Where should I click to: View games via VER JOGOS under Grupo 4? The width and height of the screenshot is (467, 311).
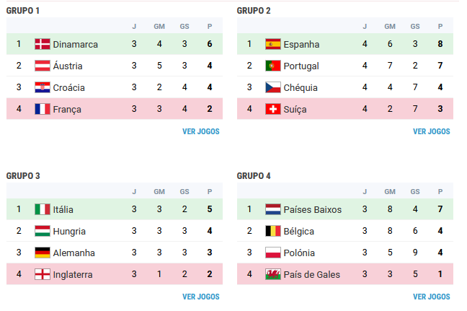click(x=432, y=297)
